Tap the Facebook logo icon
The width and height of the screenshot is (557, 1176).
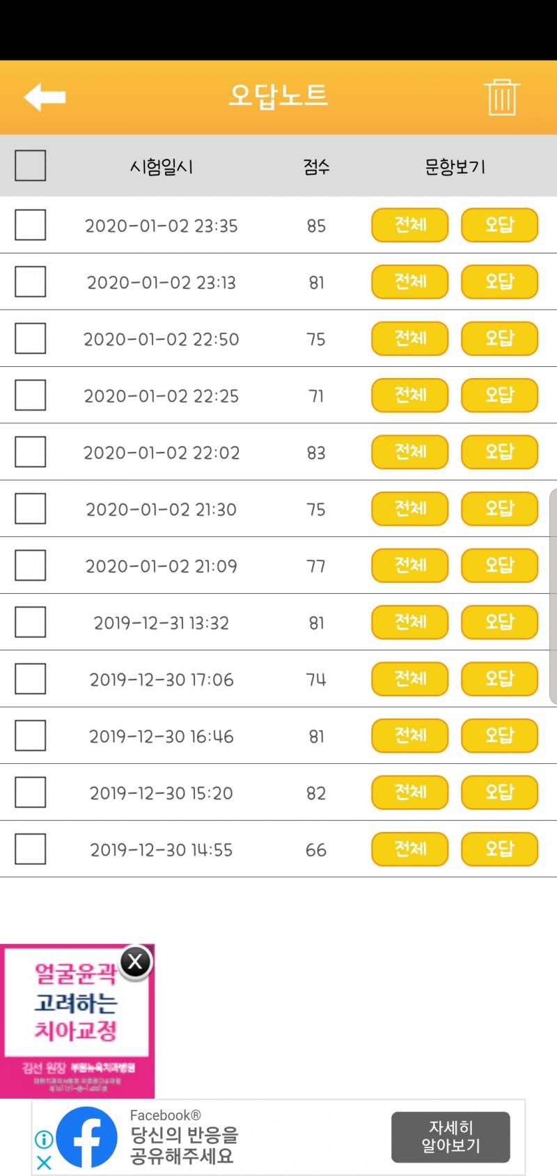pos(87,1138)
